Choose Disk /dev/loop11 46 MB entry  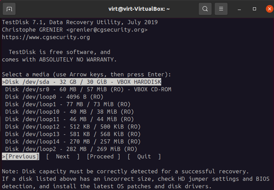click(x=69, y=119)
